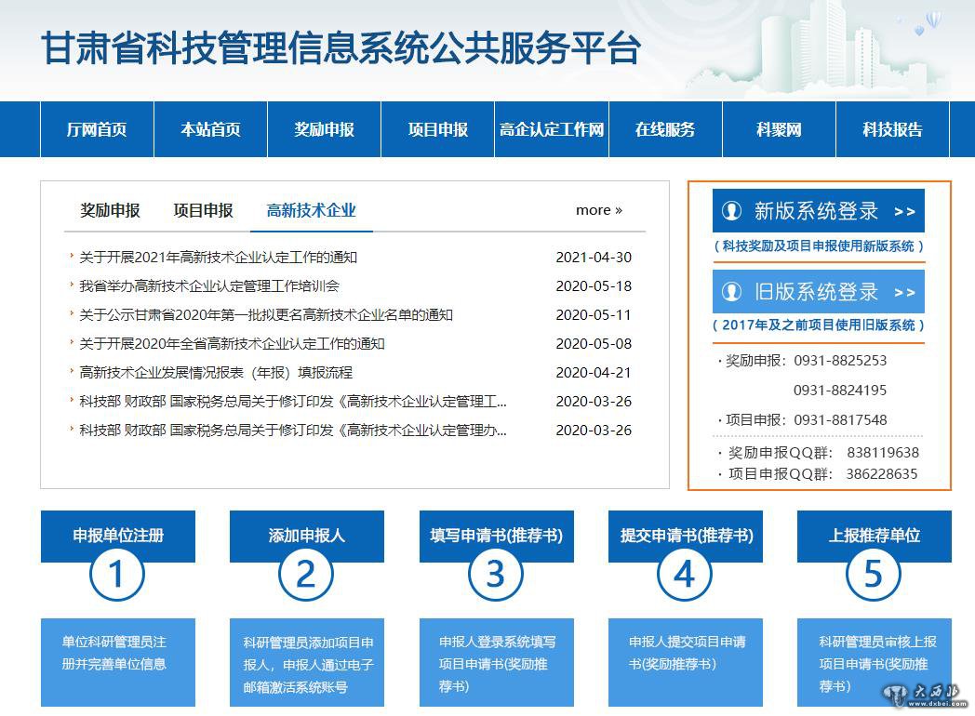Viewport: 975px width, 716px height.
Task: Click user icon in 旧版系统登录 button
Action: click(x=732, y=292)
